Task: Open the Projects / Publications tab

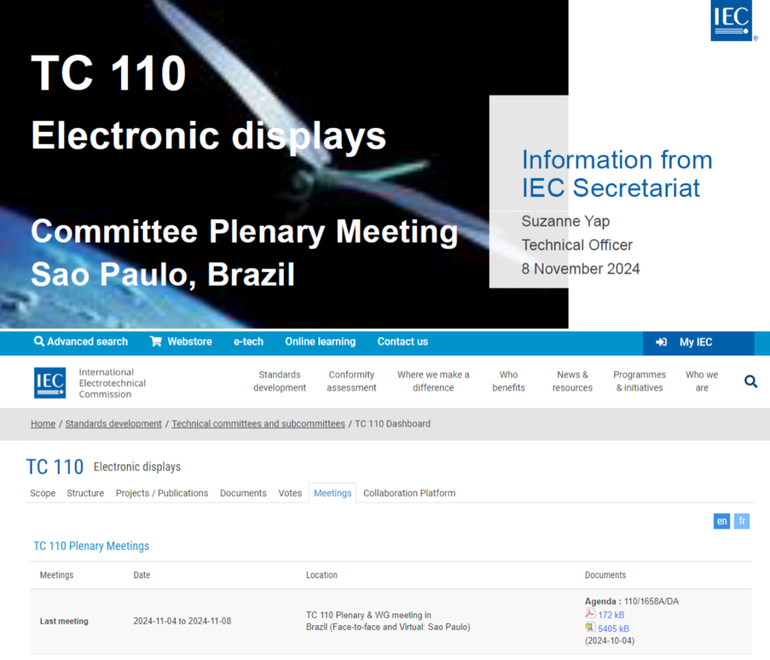Action: 162,493
